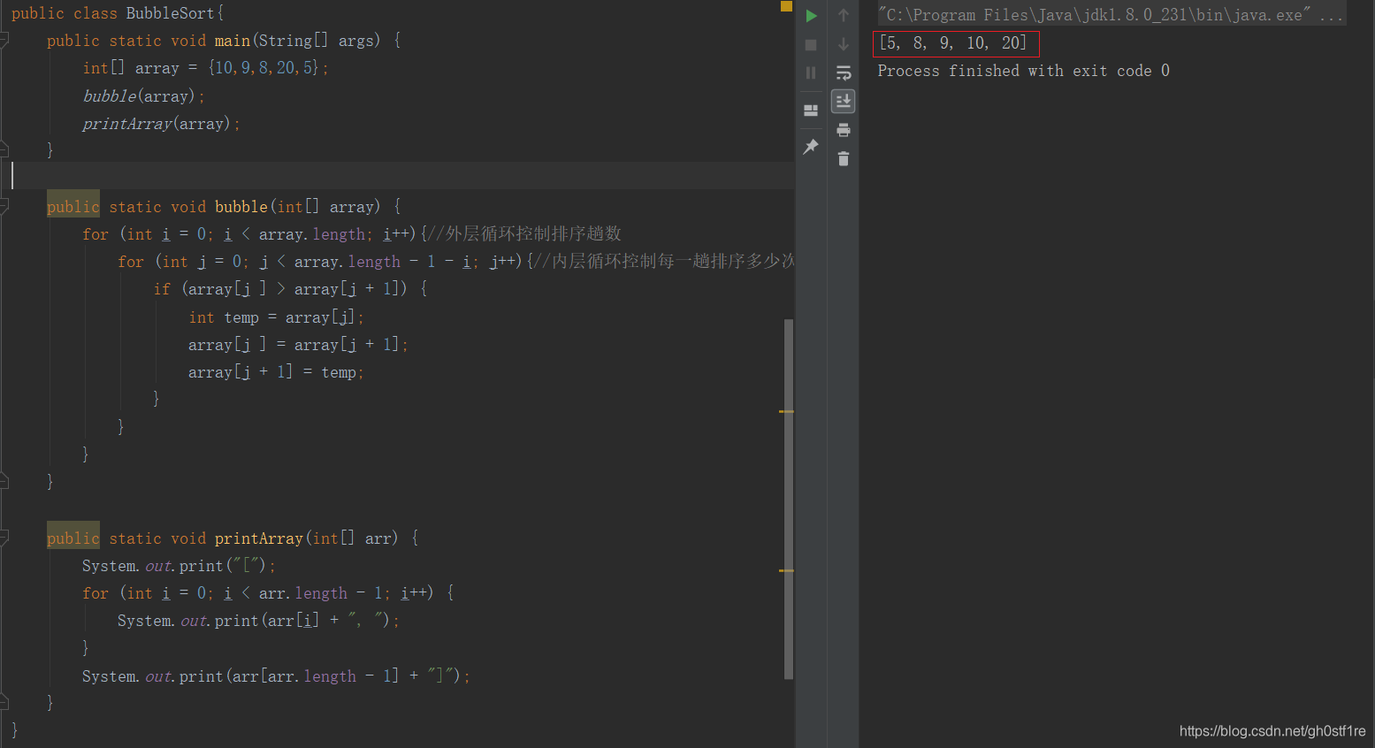
Task: Click the bubble method declaration name
Action: coord(241,207)
